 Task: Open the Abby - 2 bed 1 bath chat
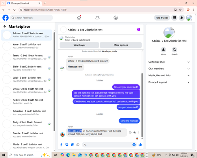click(26, 124)
